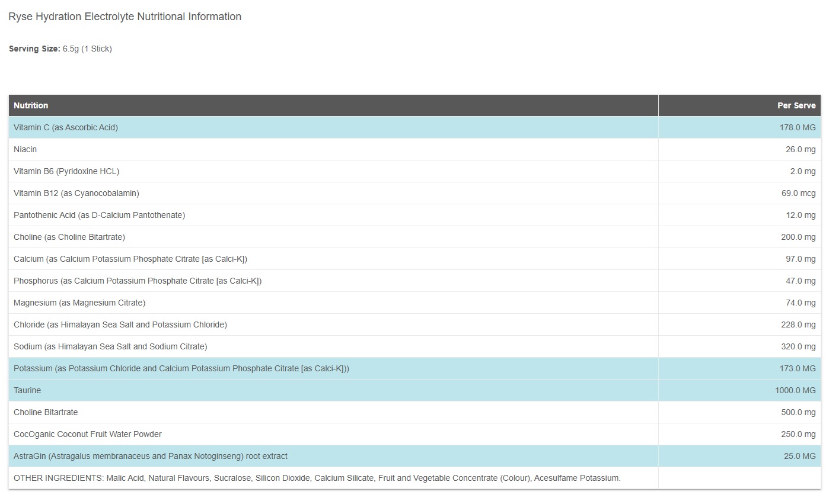Viewport: 826px width, 498px height.
Task: Click the 178.0 MG value
Action: coord(798,127)
